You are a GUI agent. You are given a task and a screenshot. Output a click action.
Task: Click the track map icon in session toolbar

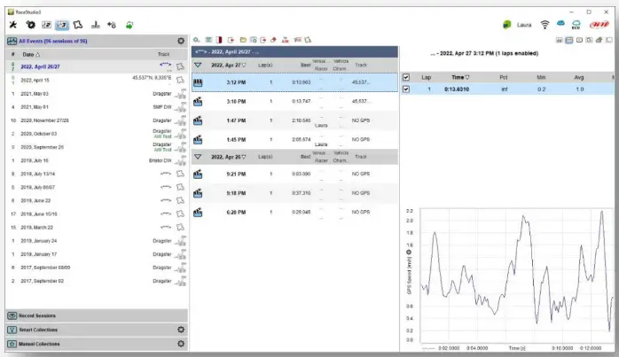coord(308,40)
